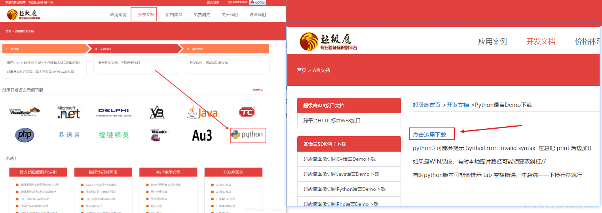Viewport: 602px width, 213px height.
Task: Click 开发文档 breadcrumb beside 超级鹰首页
Action: (458, 105)
